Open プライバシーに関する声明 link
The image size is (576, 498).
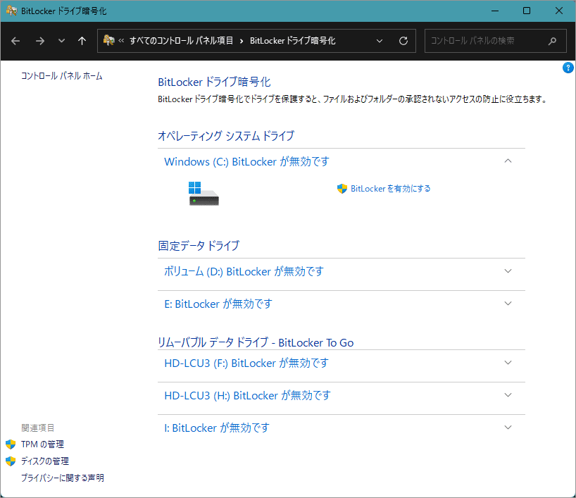pyautogui.click(x=63, y=478)
